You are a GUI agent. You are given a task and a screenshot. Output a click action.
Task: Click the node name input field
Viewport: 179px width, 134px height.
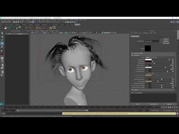pos(152,41)
